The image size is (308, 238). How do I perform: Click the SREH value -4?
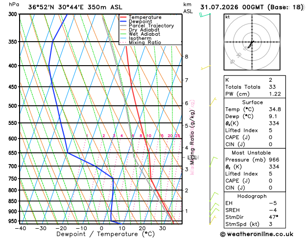pos(273,210)
